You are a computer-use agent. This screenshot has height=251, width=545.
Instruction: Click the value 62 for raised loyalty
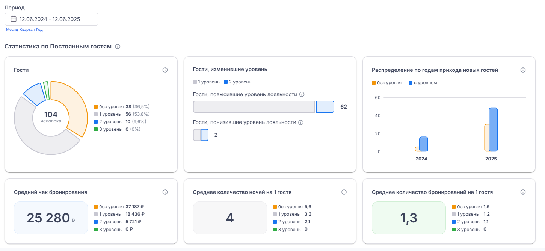344,107
